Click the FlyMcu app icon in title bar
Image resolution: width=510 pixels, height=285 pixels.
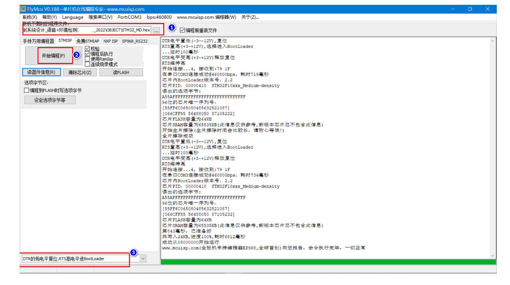23,9
